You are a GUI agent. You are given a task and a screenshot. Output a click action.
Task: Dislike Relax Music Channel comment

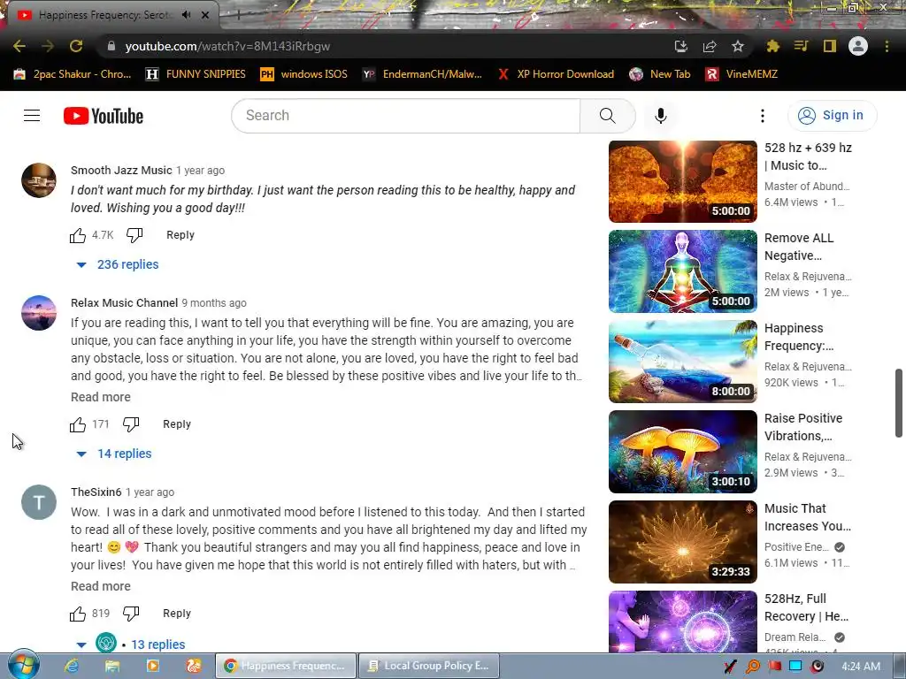131,424
